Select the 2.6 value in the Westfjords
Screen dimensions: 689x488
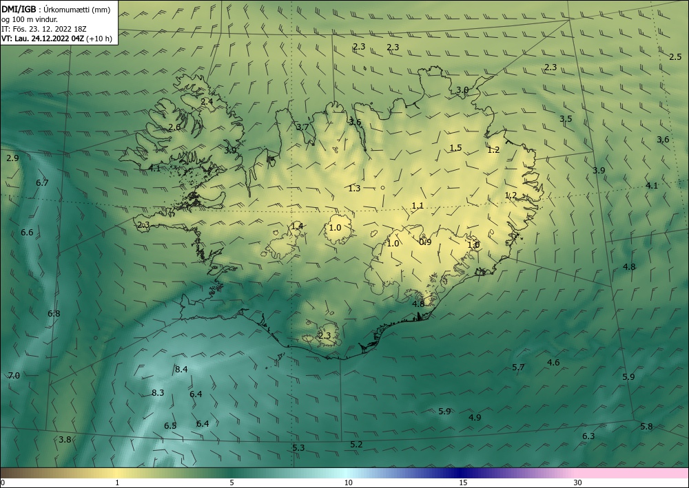(174, 127)
